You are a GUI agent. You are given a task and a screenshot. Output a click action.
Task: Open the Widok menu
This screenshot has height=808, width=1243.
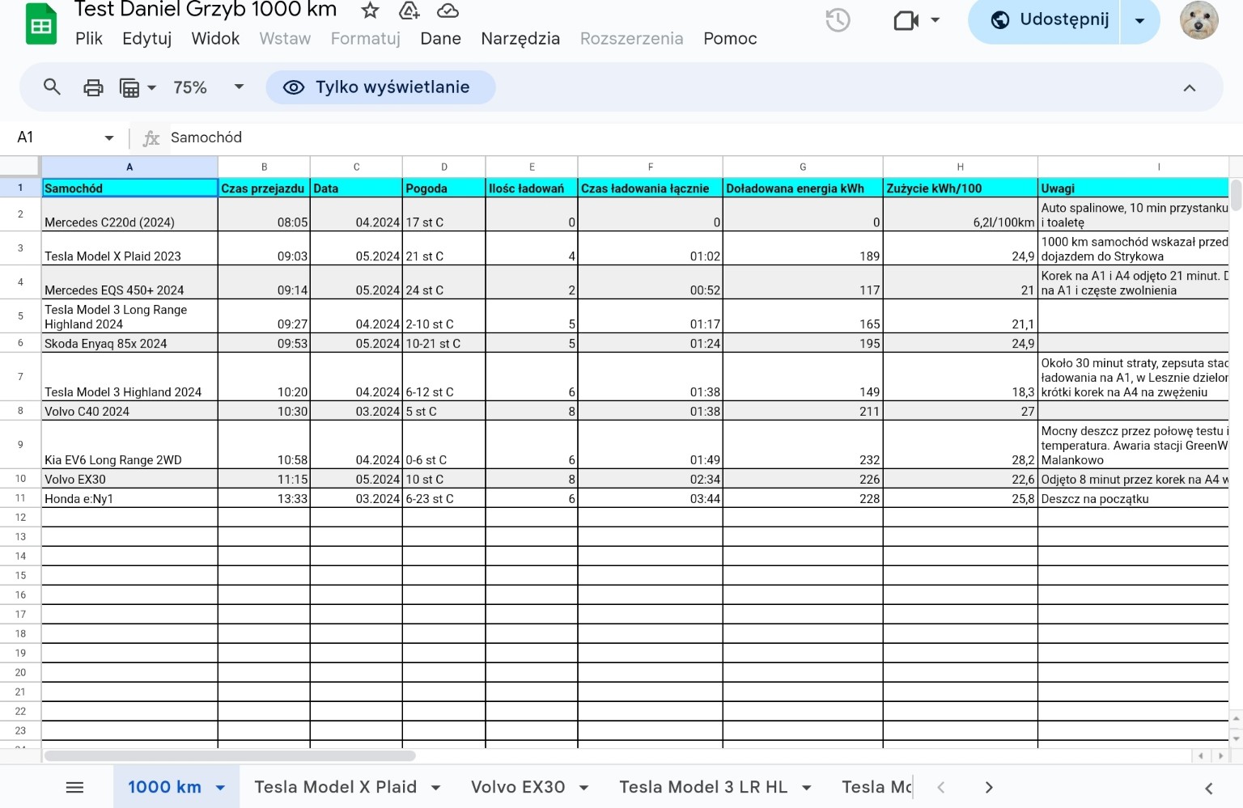coord(215,39)
